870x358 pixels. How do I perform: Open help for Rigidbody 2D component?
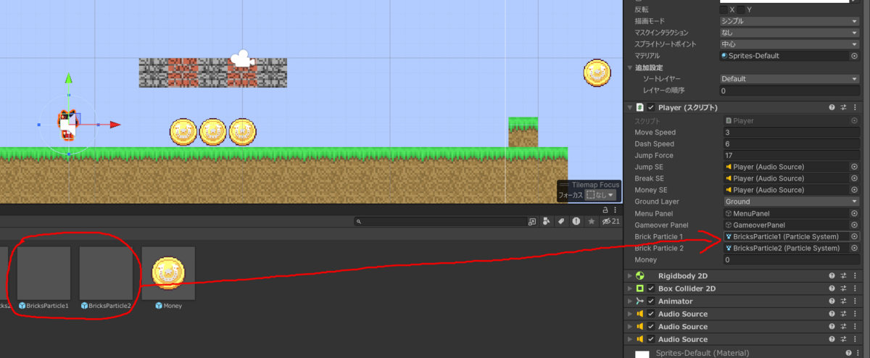832,275
